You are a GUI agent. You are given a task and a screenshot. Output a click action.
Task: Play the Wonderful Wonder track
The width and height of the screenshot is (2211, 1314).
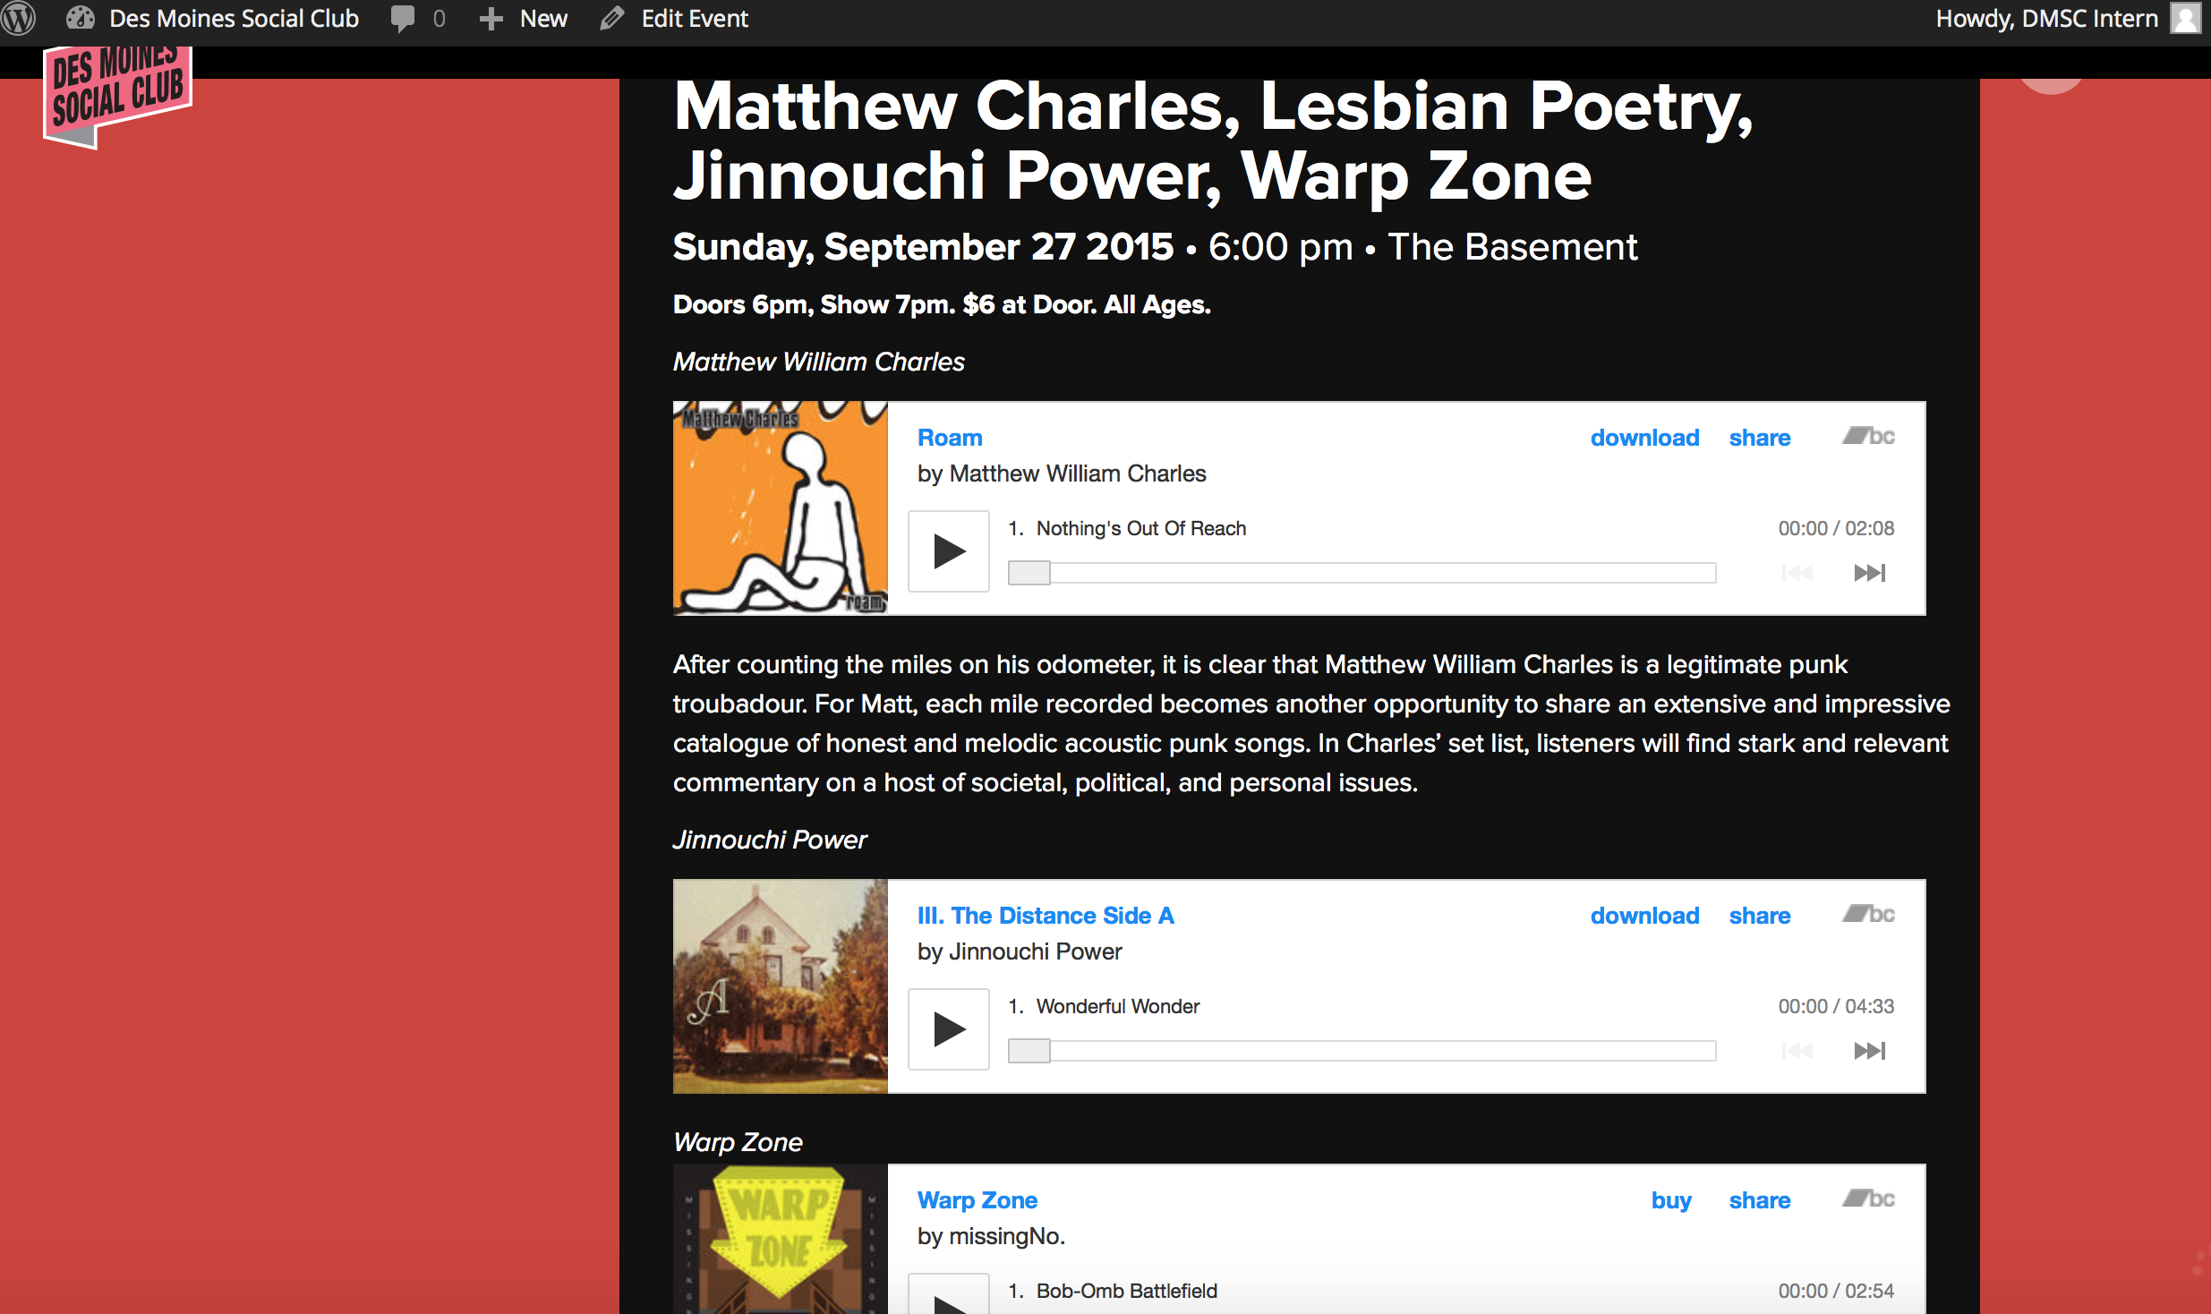tap(949, 1029)
